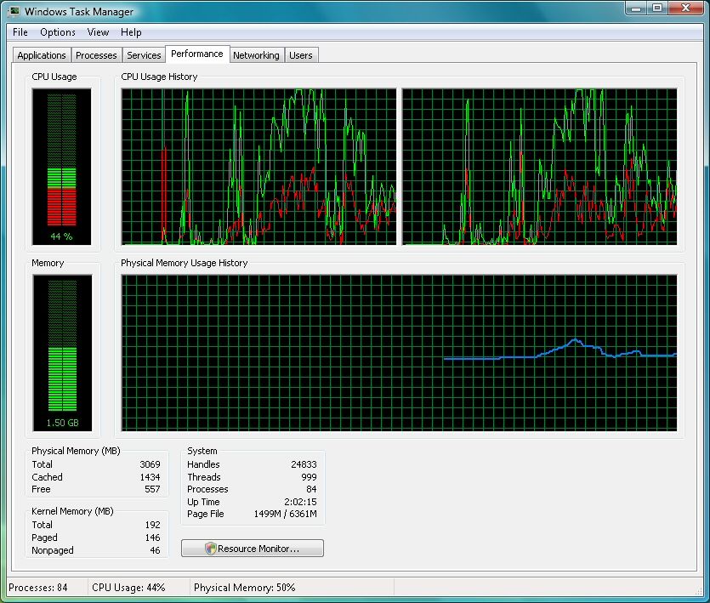Switch to the Users tab
This screenshot has width=710, height=603.
tap(302, 54)
